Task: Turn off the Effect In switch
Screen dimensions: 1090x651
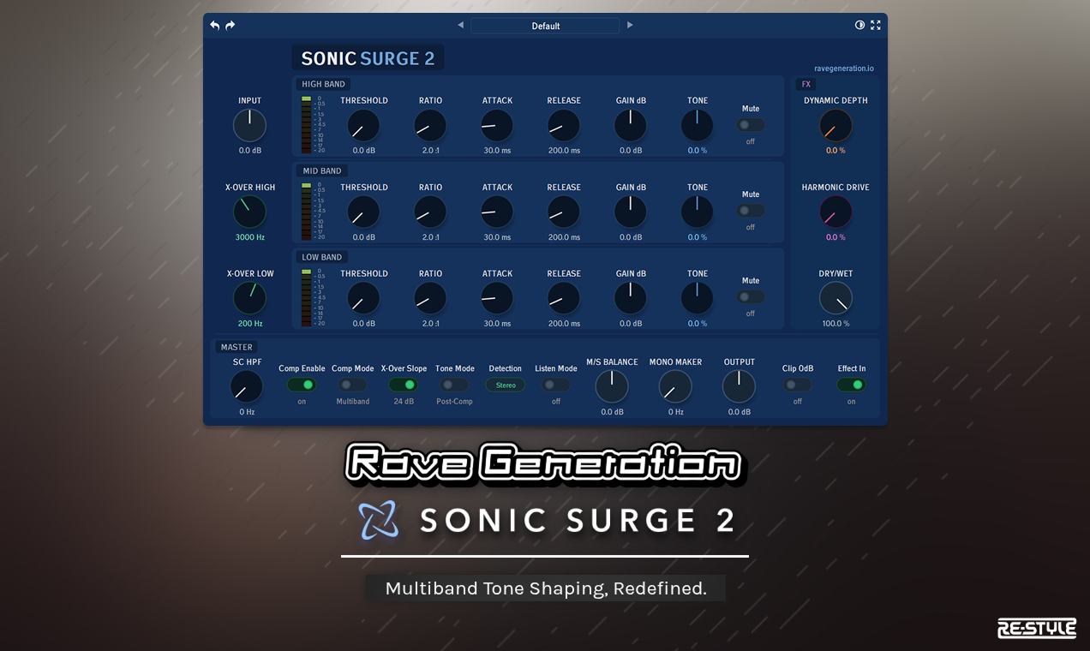Action: (x=851, y=385)
